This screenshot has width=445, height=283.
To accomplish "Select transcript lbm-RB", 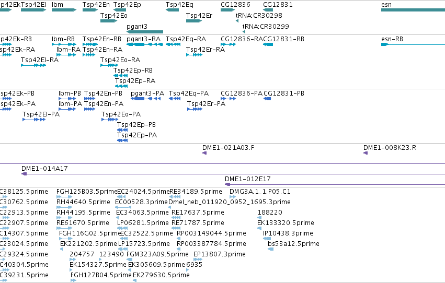I will 64,44.
